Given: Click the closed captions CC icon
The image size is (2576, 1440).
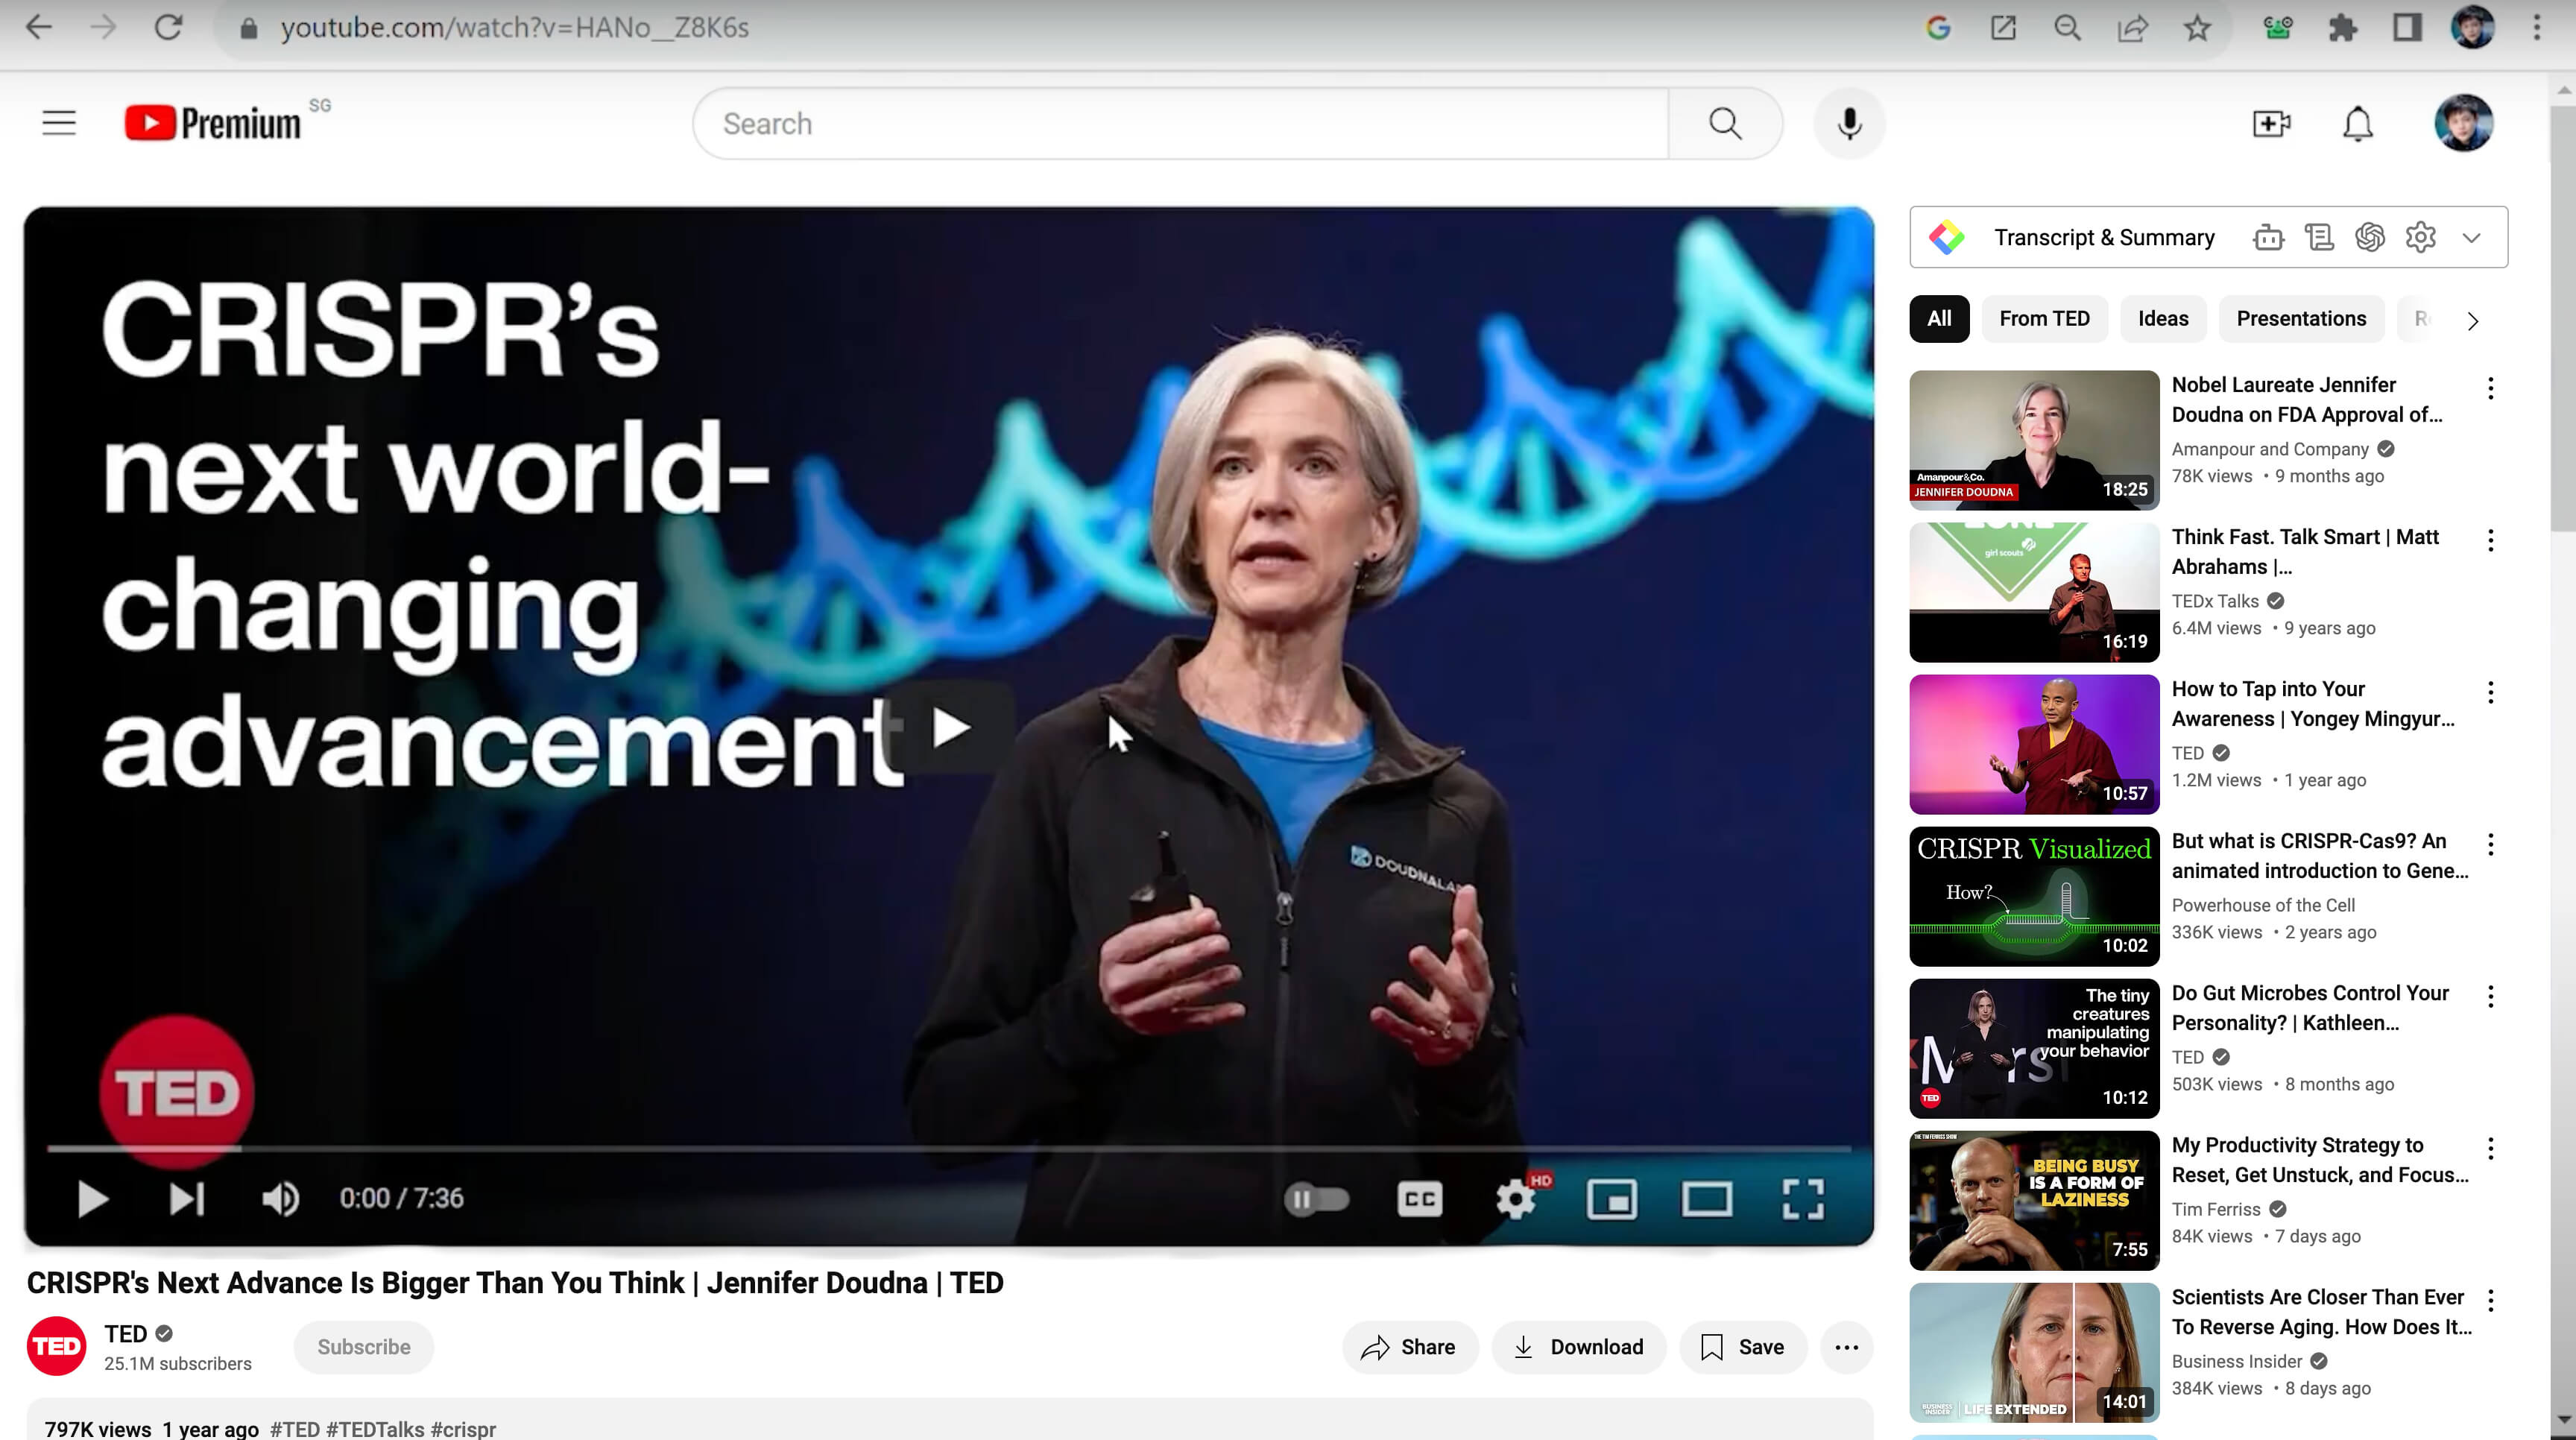Looking at the screenshot, I should click(1419, 1198).
